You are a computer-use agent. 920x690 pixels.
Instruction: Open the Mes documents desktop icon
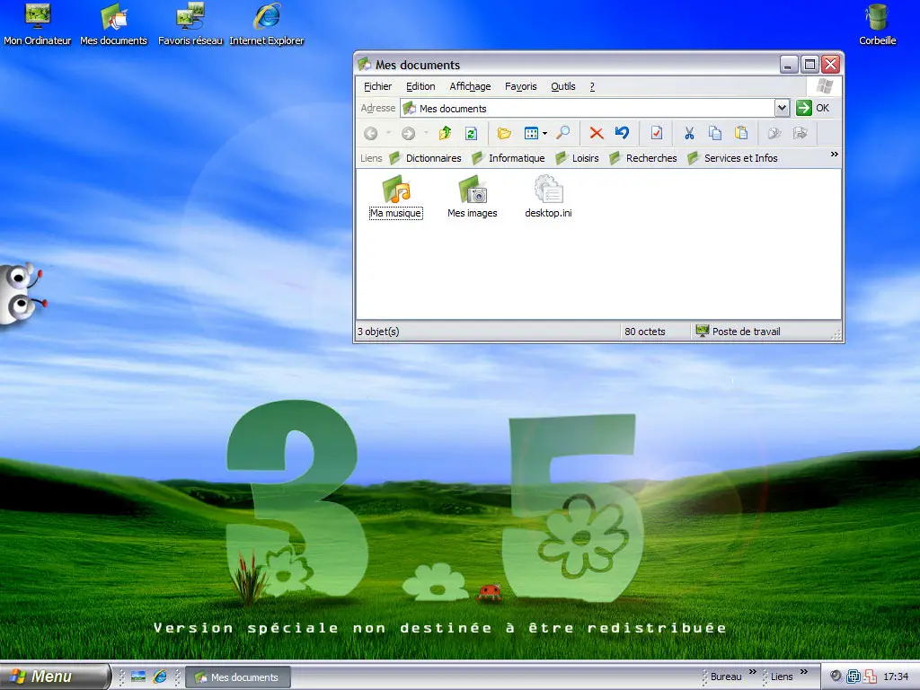[114, 24]
